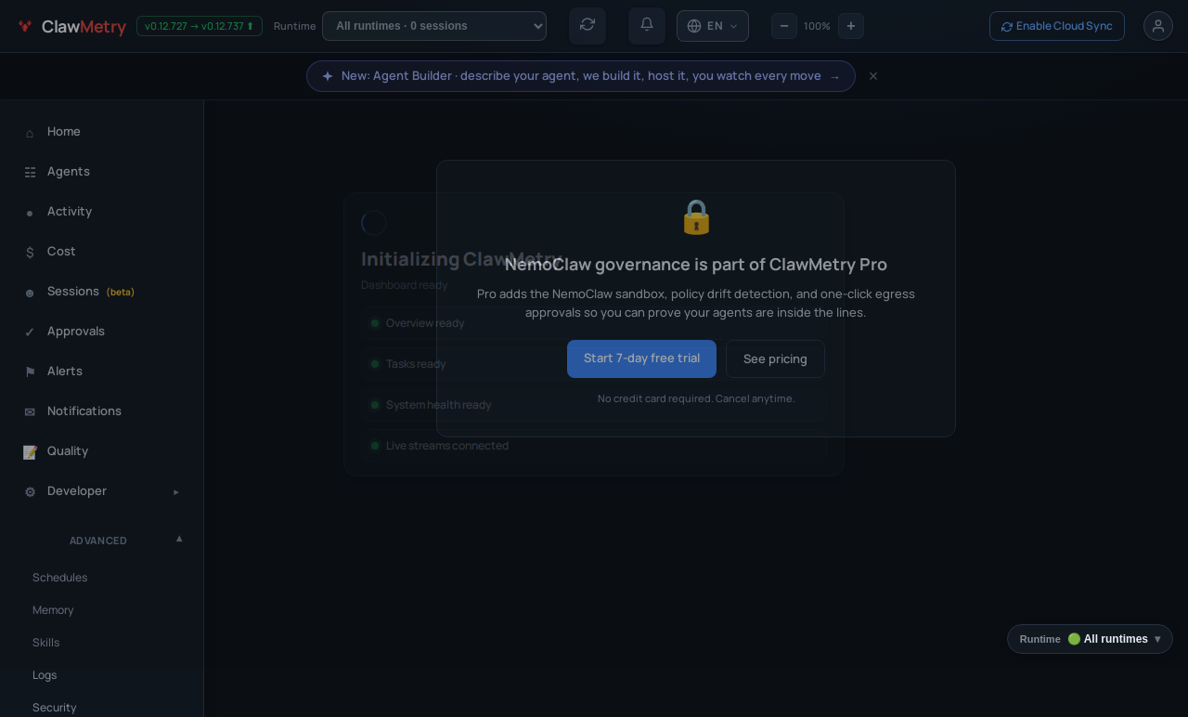Image resolution: width=1188 pixels, height=717 pixels.
Task: Open the All runtimes sessions dropdown
Action: 434,26
